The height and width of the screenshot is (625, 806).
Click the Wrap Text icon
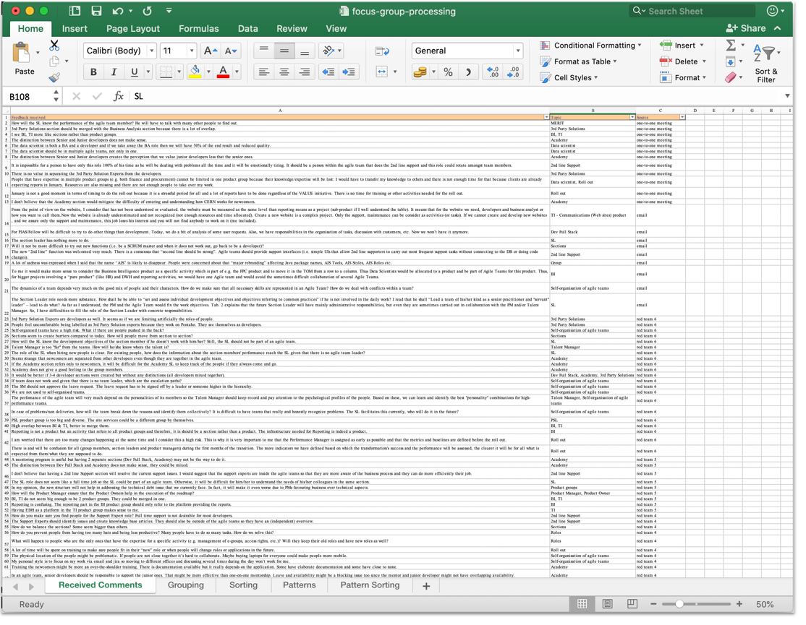click(382, 51)
